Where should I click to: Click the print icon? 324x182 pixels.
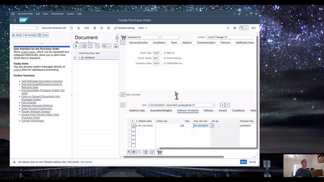point(235,28)
